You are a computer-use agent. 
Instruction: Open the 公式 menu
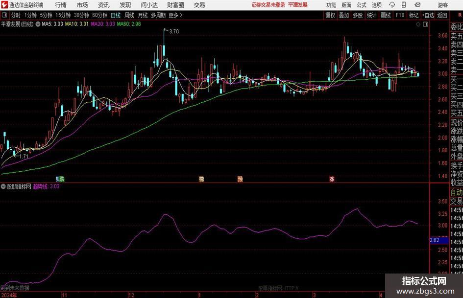coord(362,5)
